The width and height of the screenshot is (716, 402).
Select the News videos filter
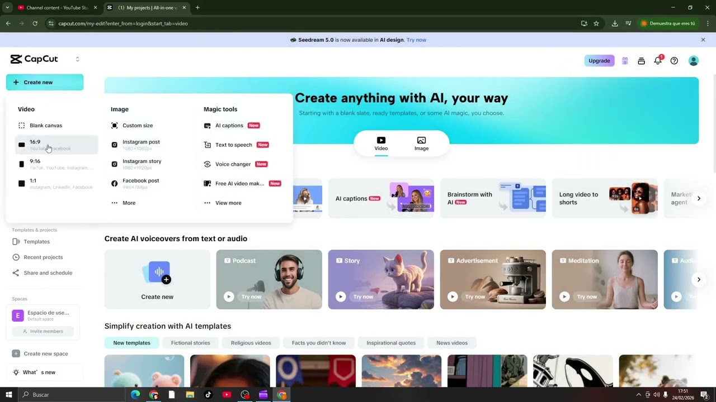(x=452, y=343)
